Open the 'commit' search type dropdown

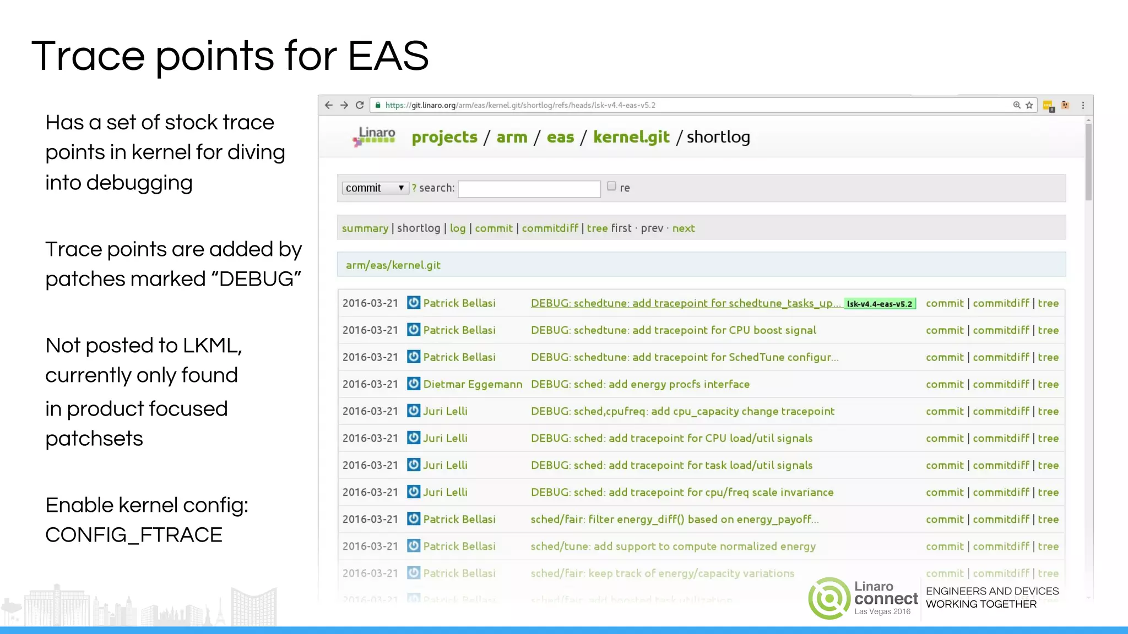[375, 188]
